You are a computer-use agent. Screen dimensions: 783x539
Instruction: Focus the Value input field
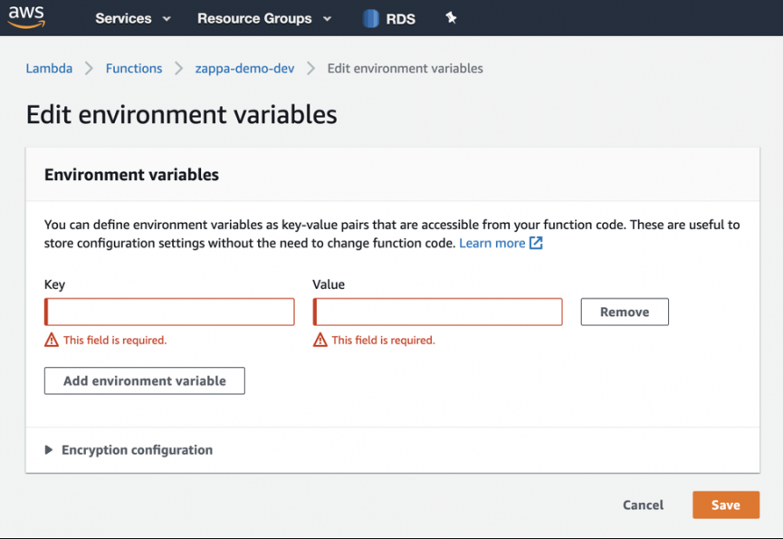(438, 312)
